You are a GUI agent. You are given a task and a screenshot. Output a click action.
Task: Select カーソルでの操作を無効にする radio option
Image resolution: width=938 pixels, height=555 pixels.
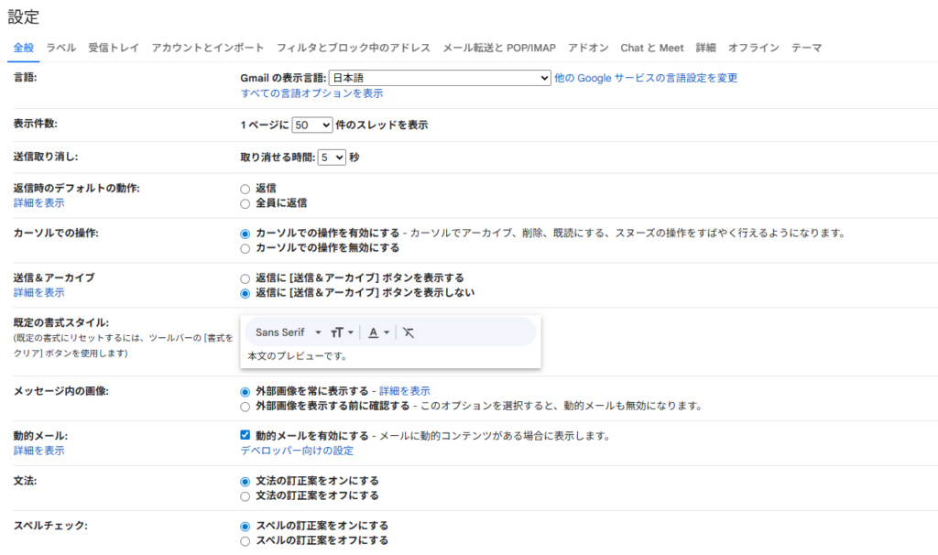click(x=245, y=248)
